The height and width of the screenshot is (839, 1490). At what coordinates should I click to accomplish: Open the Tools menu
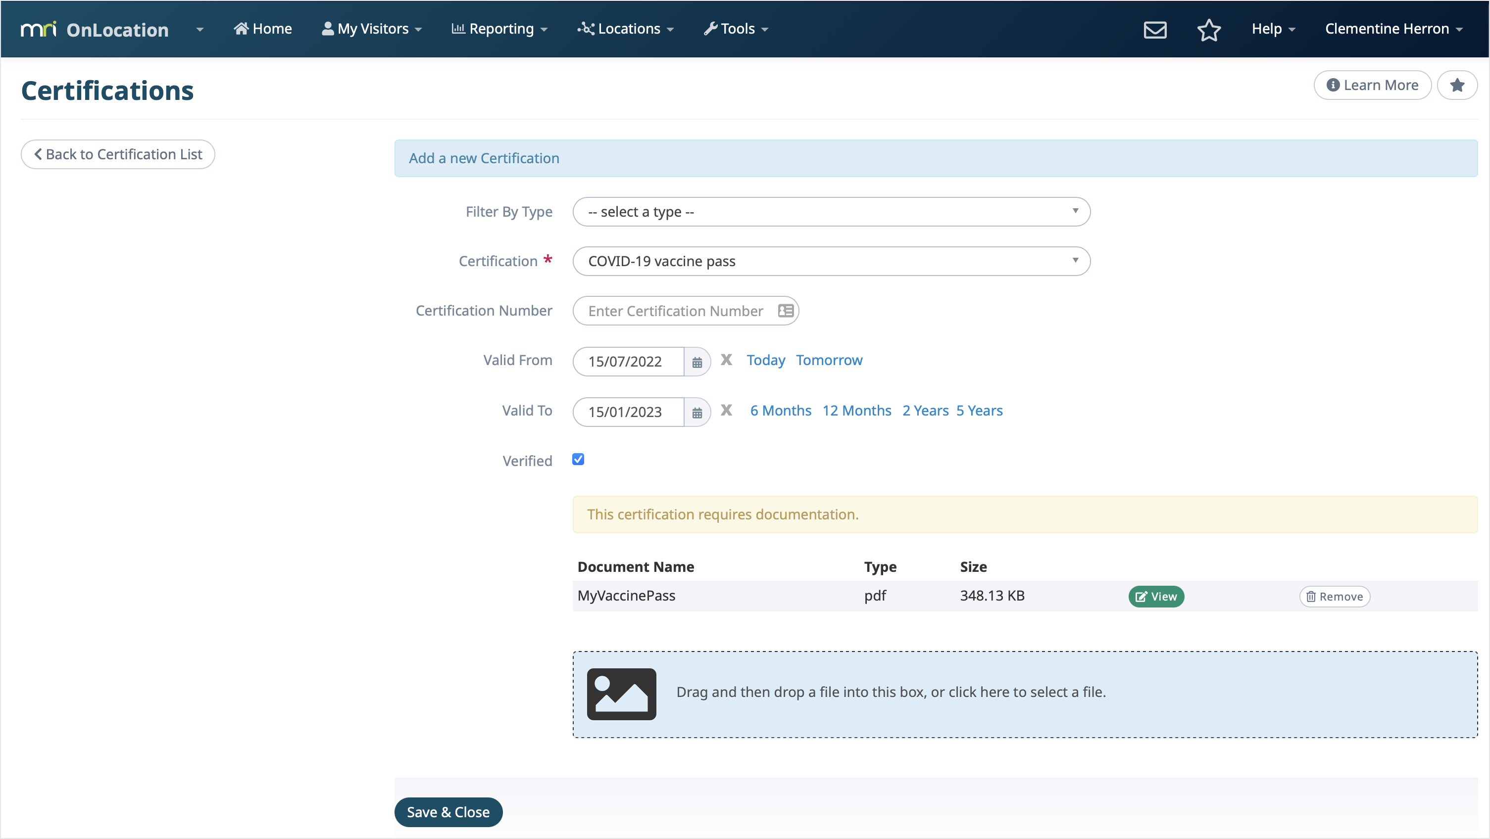point(736,29)
